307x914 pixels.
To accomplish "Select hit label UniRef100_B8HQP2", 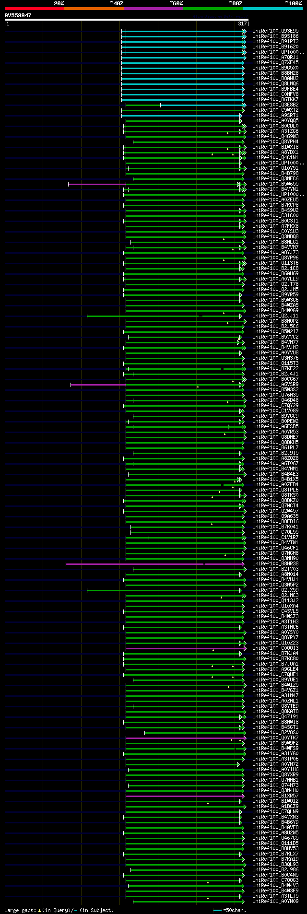I will [x=275, y=321].
